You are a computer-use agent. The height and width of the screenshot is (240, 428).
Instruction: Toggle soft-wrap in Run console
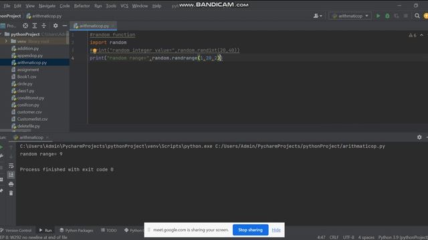pyautogui.click(x=11, y=166)
